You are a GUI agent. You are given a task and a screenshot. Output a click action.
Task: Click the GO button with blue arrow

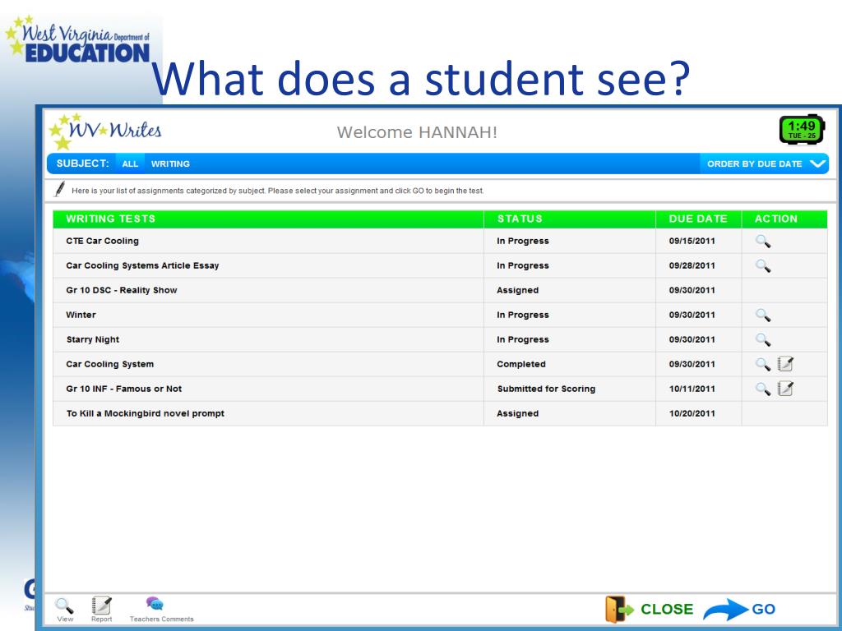739,609
